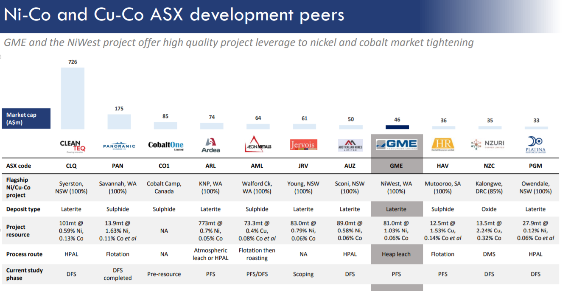Click the 'Young, NSW (100%)' project cell
The height and width of the screenshot is (298, 571).
click(x=303, y=188)
